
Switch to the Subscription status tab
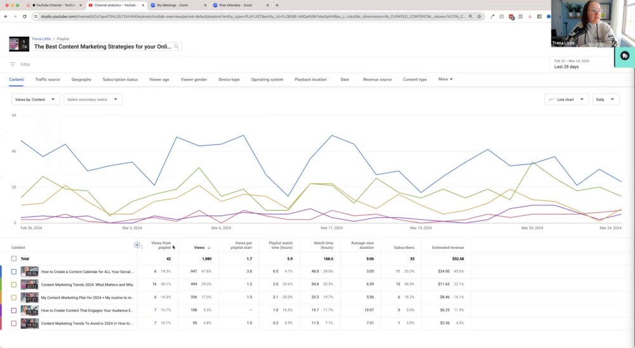point(120,79)
